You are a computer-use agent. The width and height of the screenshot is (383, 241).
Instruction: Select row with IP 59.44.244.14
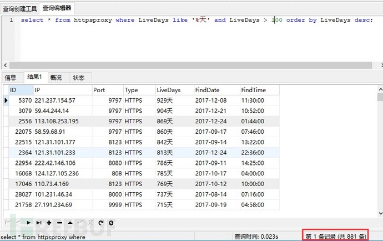tap(141, 111)
